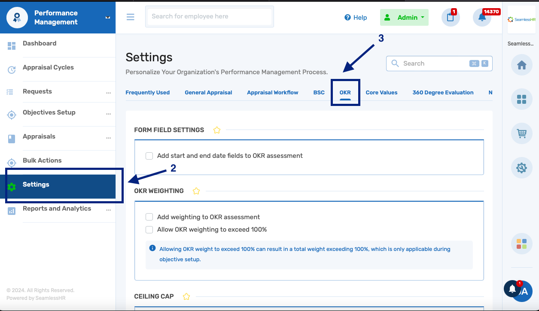Star the Form Field Settings section
The width and height of the screenshot is (539, 311).
(x=217, y=130)
